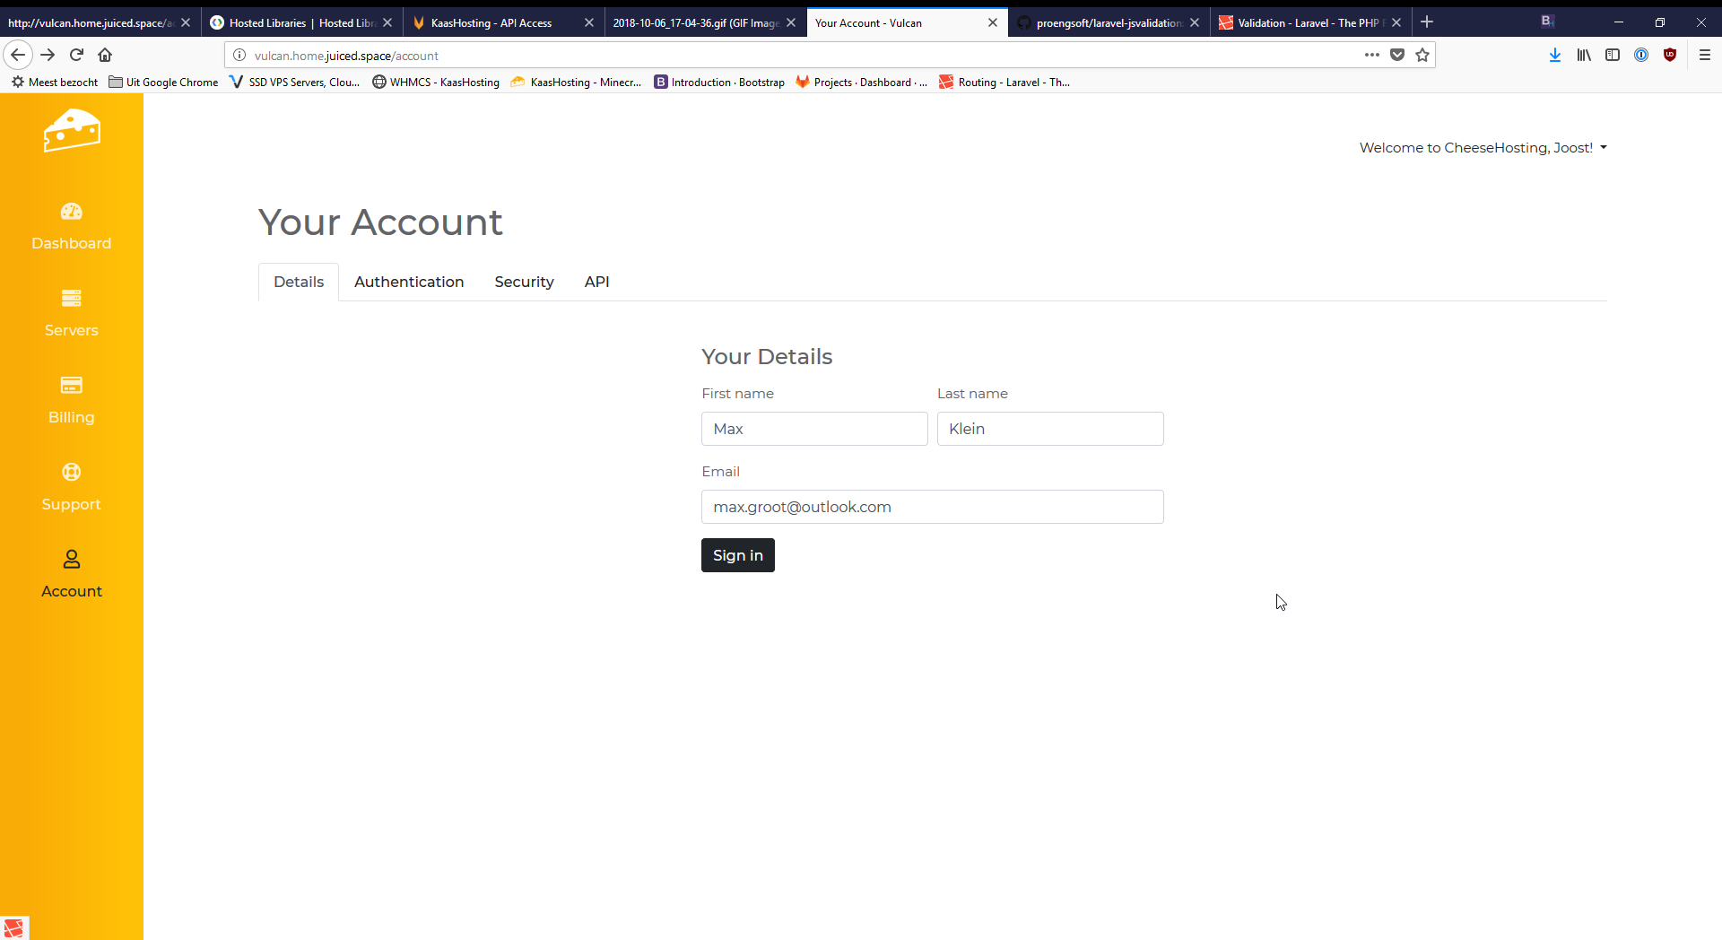Bookmark this page with star icon
This screenshot has width=1722, height=940.
click(x=1422, y=56)
